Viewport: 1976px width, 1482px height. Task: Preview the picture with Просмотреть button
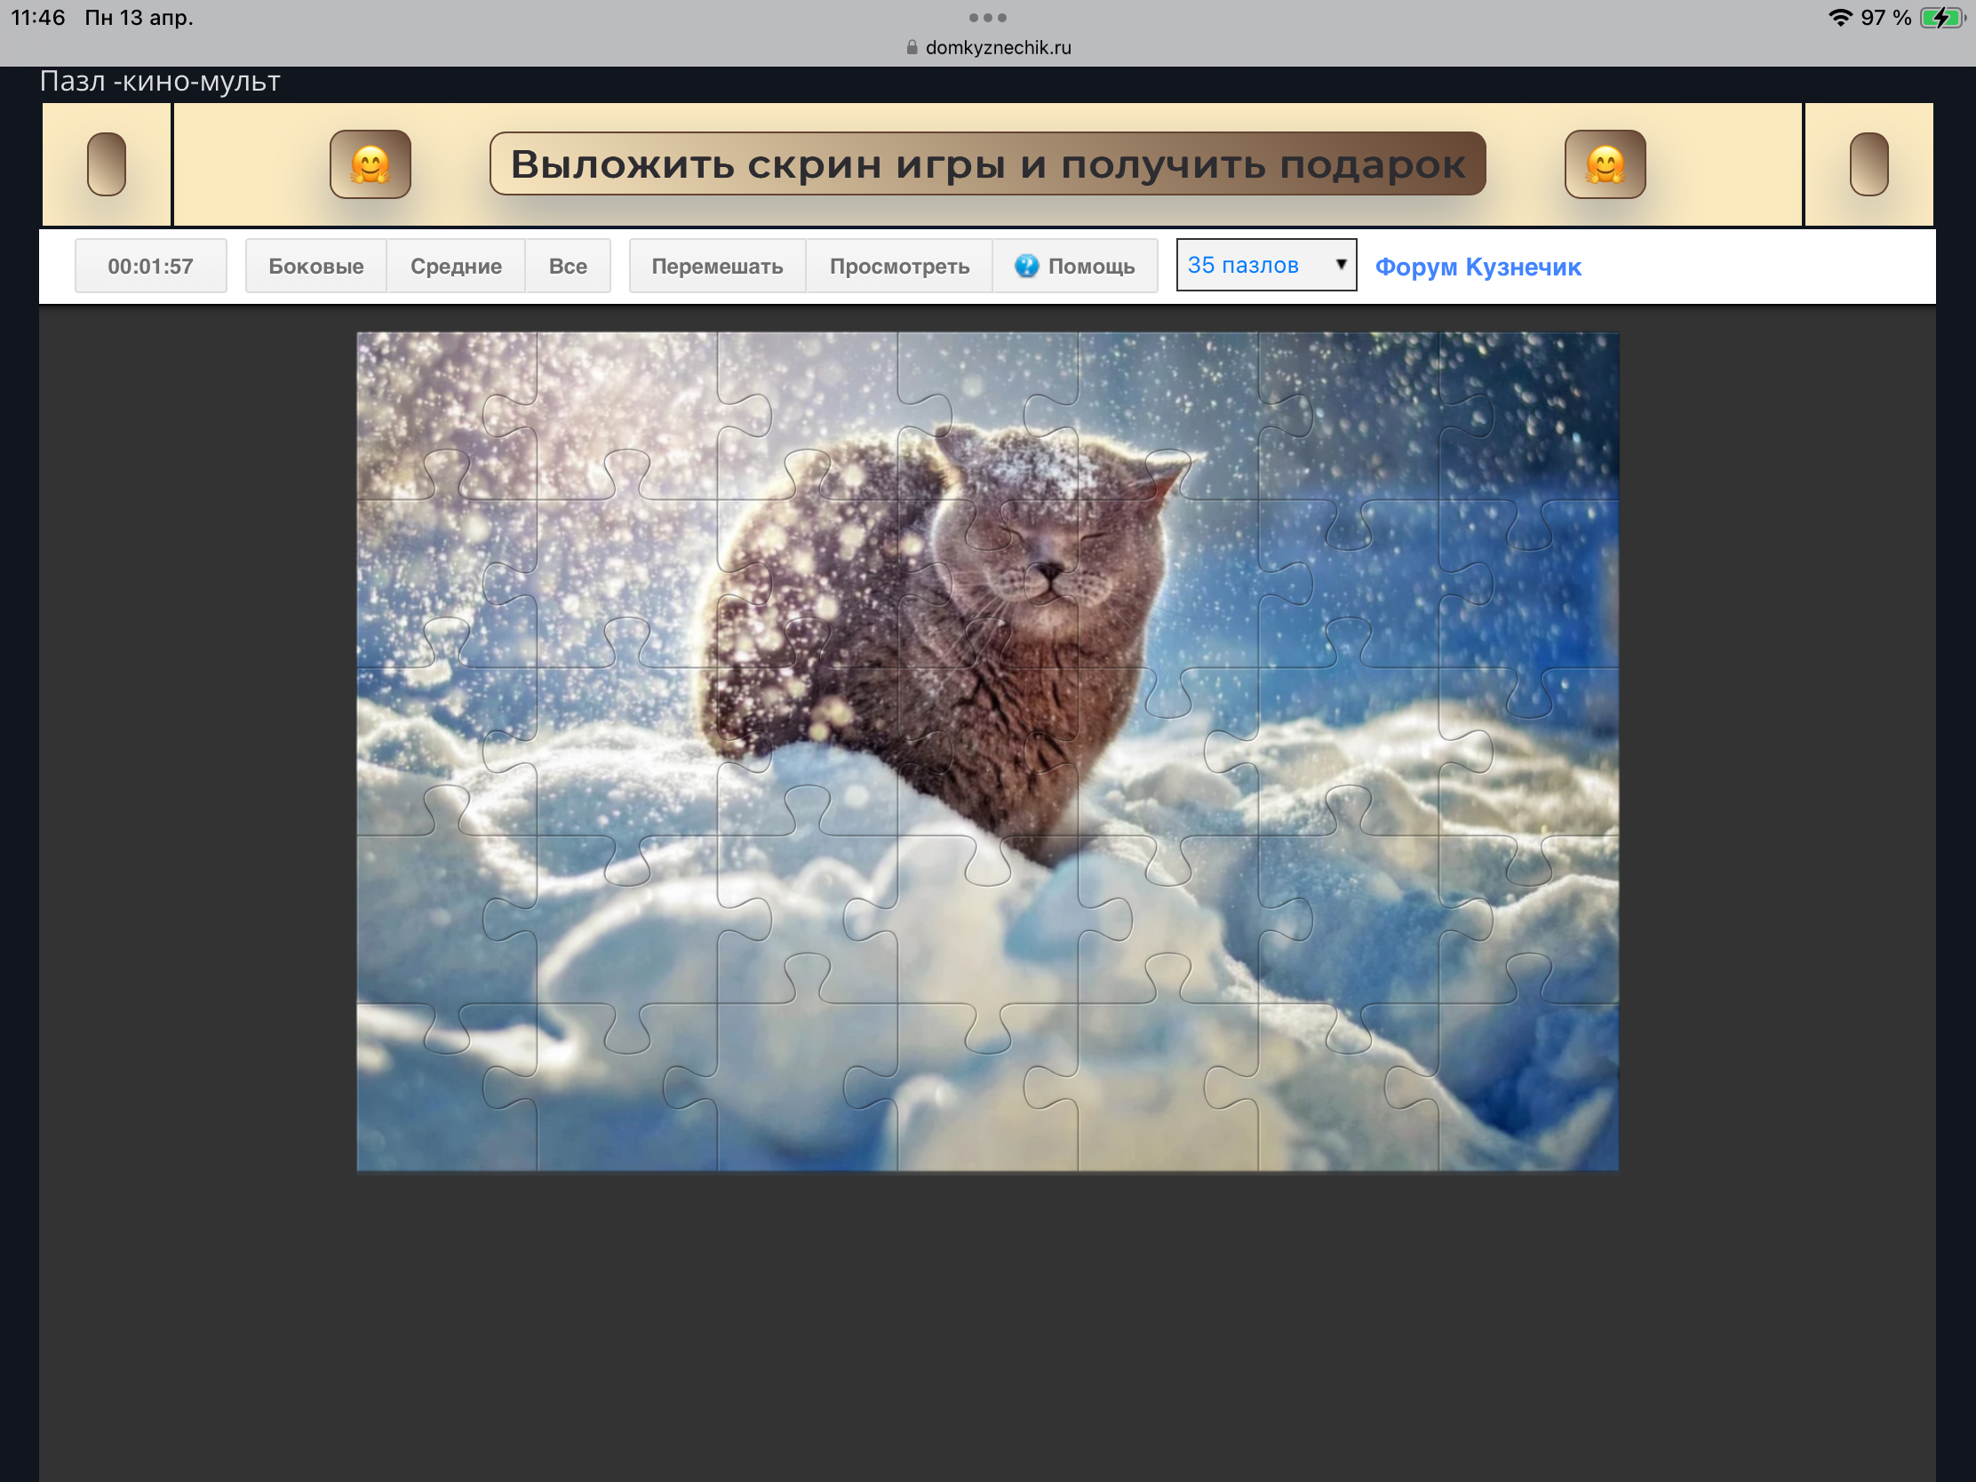[x=898, y=267]
